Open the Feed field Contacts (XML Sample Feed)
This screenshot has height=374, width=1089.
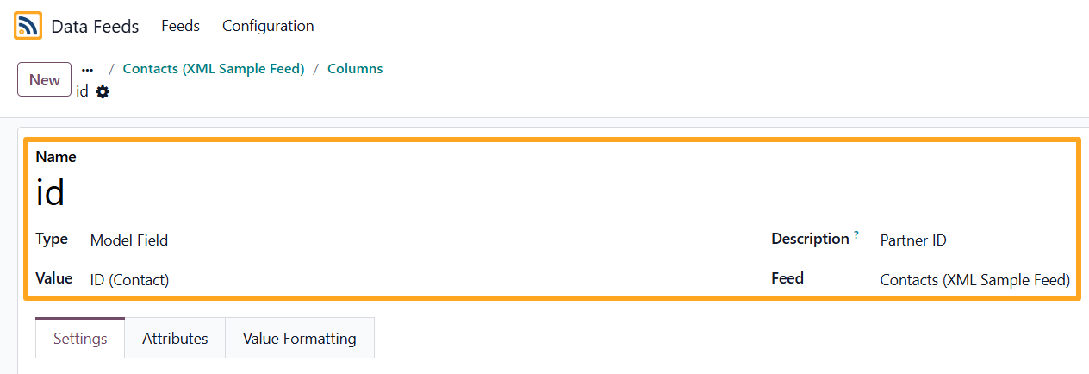pos(974,280)
